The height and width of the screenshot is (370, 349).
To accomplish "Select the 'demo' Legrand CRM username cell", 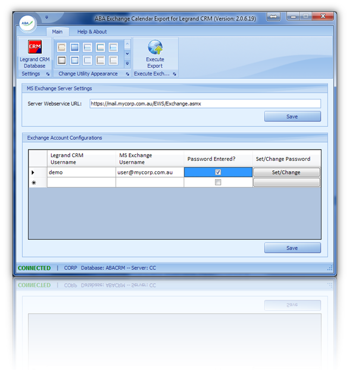I will tap(82, 172).
